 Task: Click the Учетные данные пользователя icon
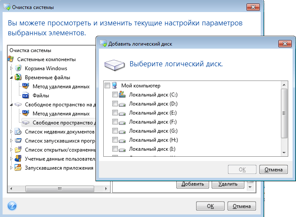(x=18, y=158)
